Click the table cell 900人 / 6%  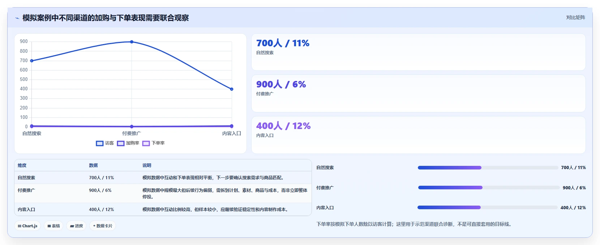[100, 190]
